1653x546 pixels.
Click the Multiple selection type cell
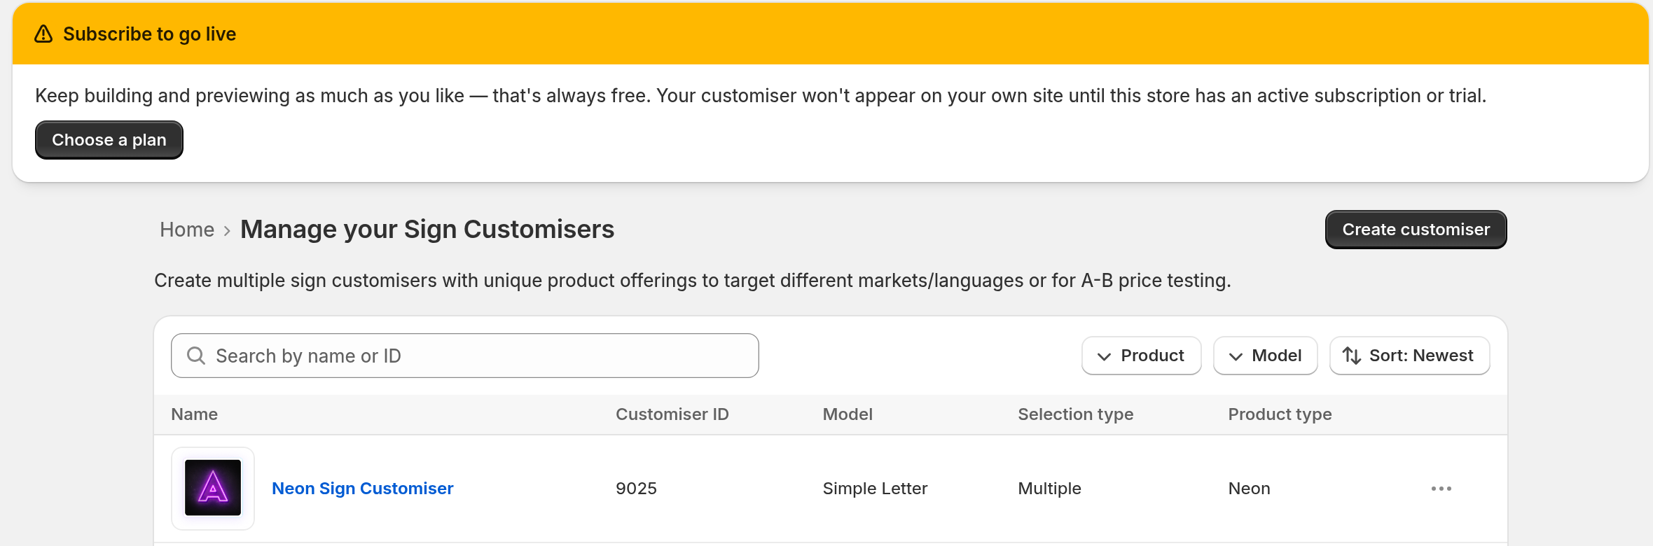coord(1050,489)
